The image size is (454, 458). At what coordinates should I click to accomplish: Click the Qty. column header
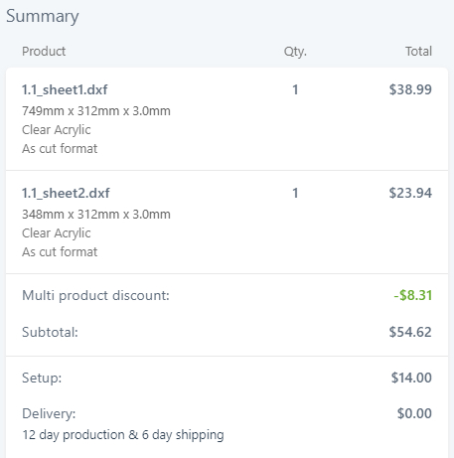coord(295,52)
